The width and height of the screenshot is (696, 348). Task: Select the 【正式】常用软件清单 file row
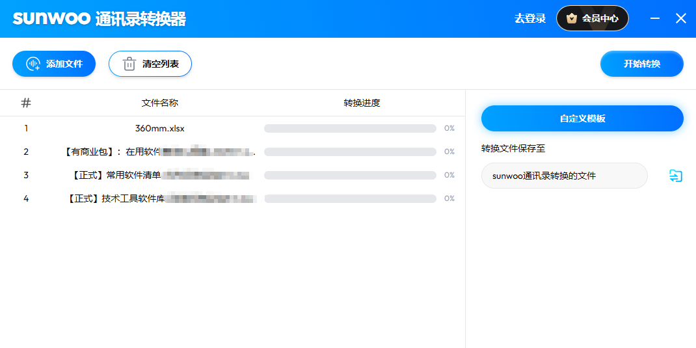pyautogui.click(x=159, y=175)
